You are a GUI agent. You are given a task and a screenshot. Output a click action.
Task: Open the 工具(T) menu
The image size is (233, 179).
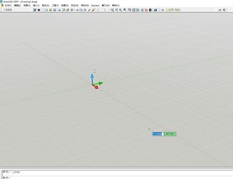click(55, 5)
